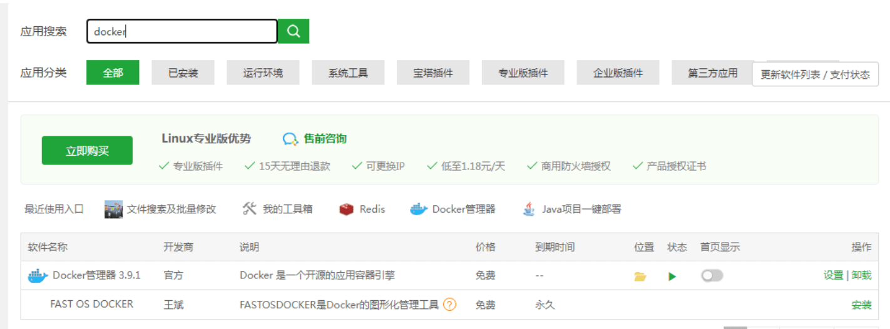The image size is (890, 329).
Task: Open the Redis recent entry text
Action: click(372, 210)
